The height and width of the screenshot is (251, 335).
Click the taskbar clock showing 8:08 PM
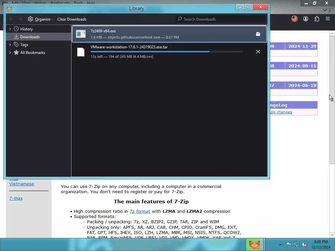tap(321, 244)
